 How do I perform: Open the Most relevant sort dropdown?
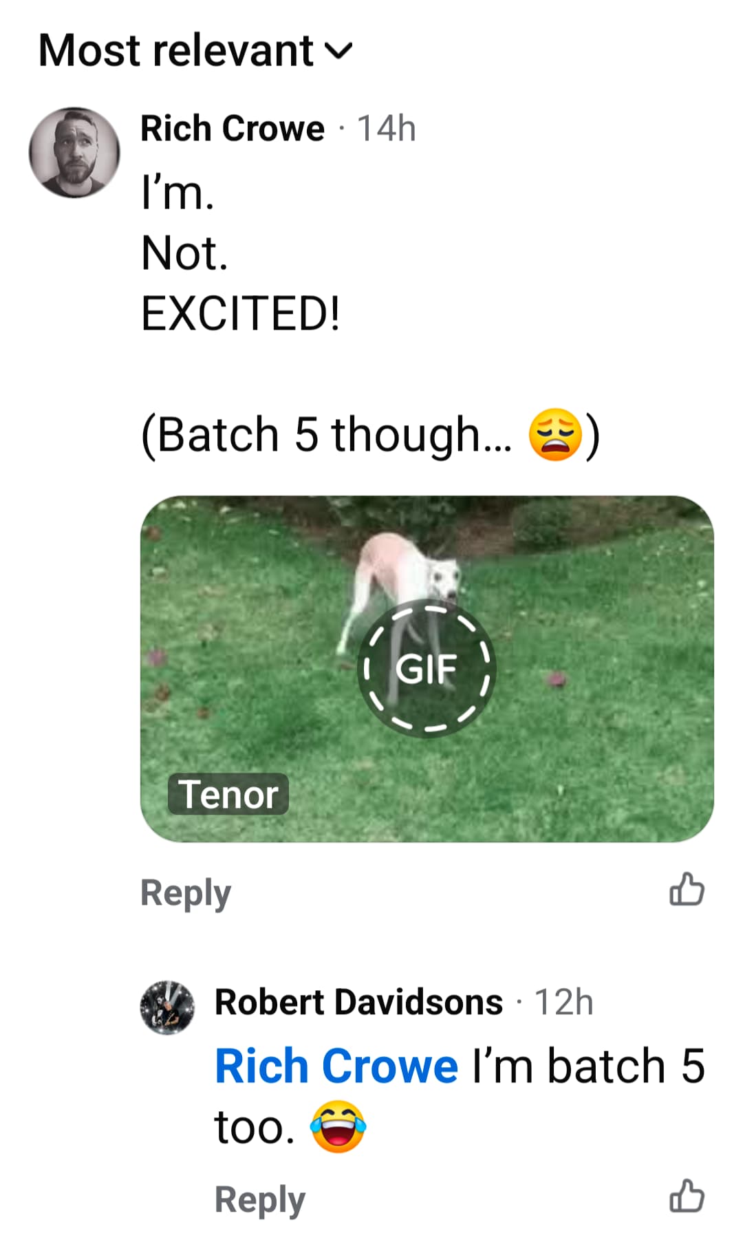[195, 50]
